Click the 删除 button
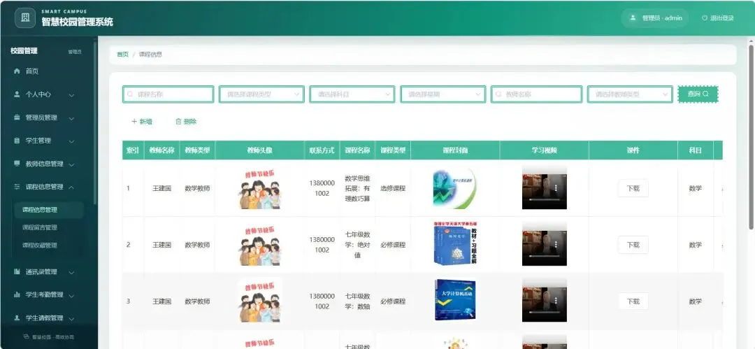Viewport: 755px width, 349px height. [186, 122]
